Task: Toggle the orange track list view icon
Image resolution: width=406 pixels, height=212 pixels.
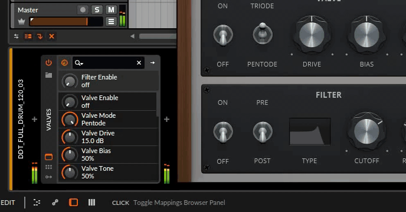Action: [x=28, y=36]
